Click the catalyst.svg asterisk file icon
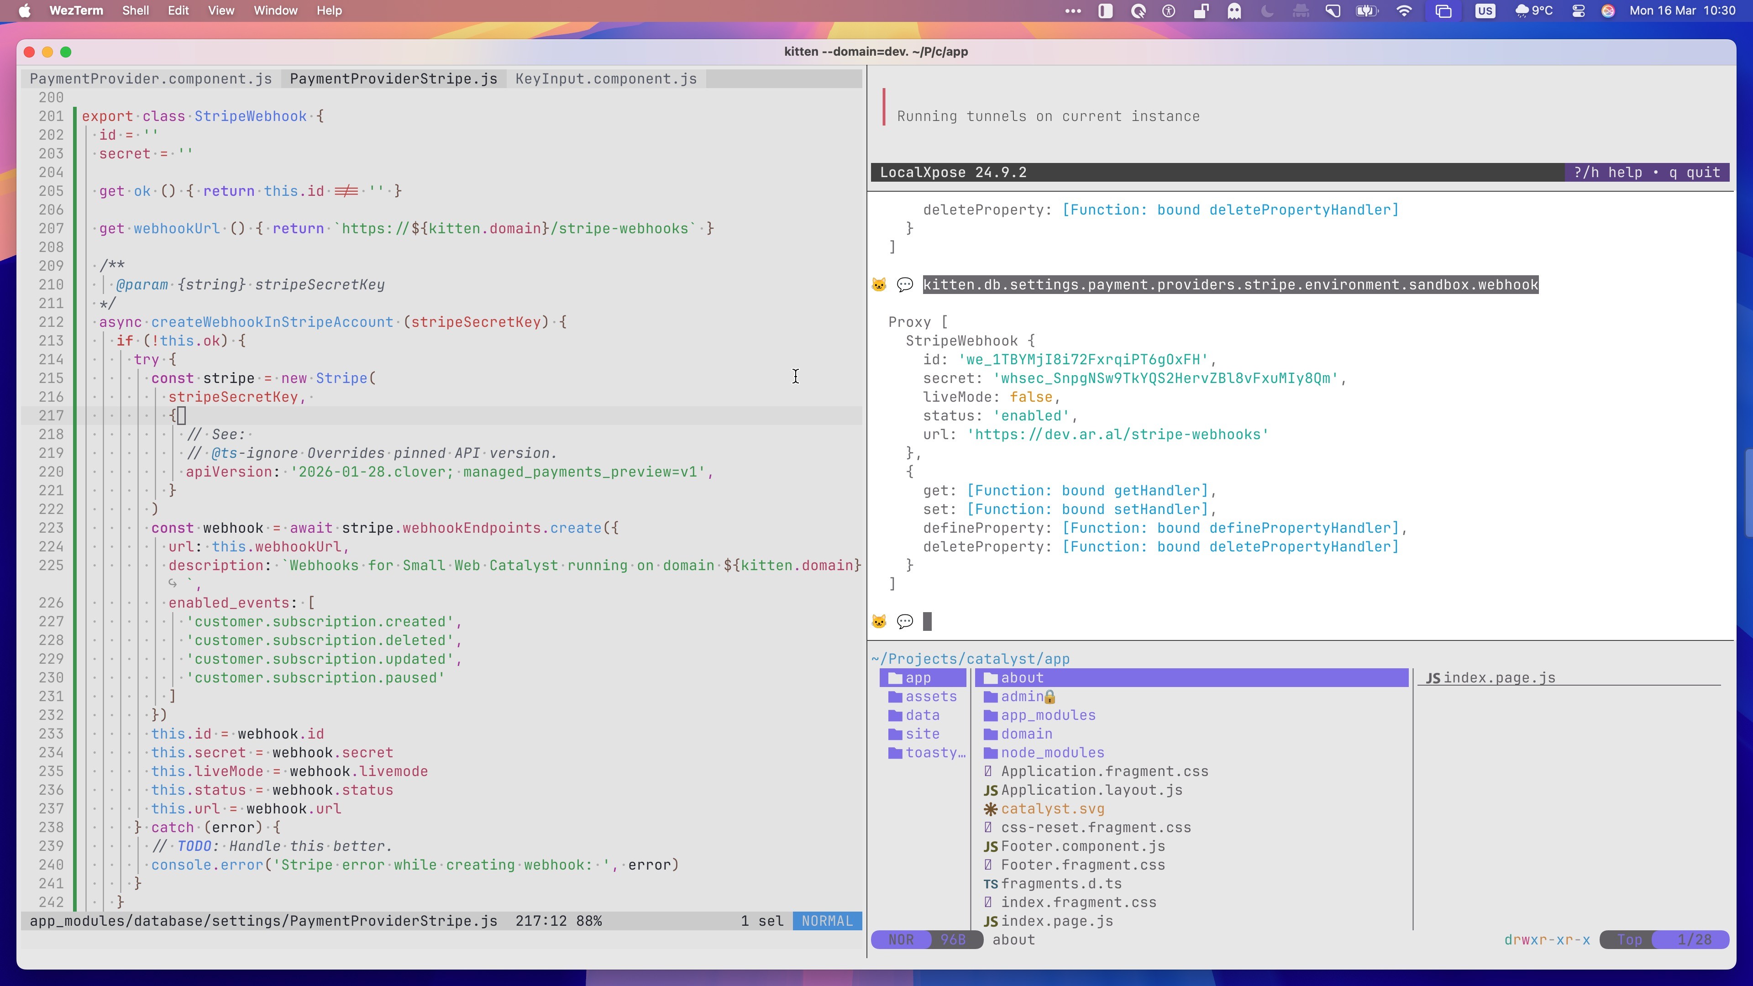 click(x=990, y=809)
